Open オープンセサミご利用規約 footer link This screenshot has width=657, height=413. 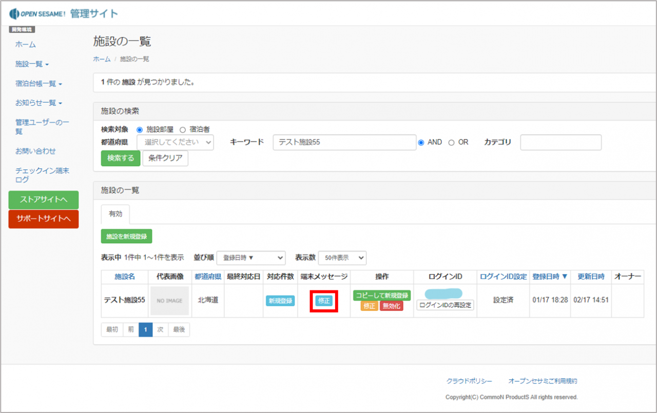point(543,381)
